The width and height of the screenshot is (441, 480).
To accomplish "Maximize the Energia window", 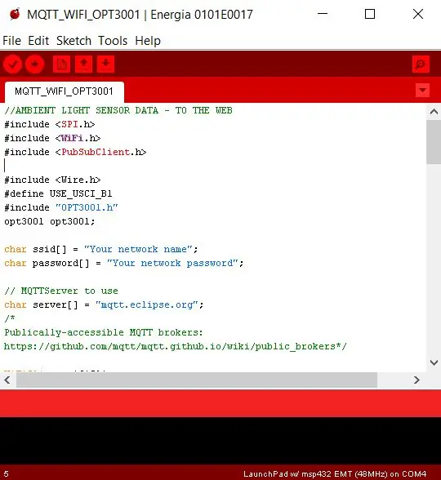I will [x=370, y=14].
